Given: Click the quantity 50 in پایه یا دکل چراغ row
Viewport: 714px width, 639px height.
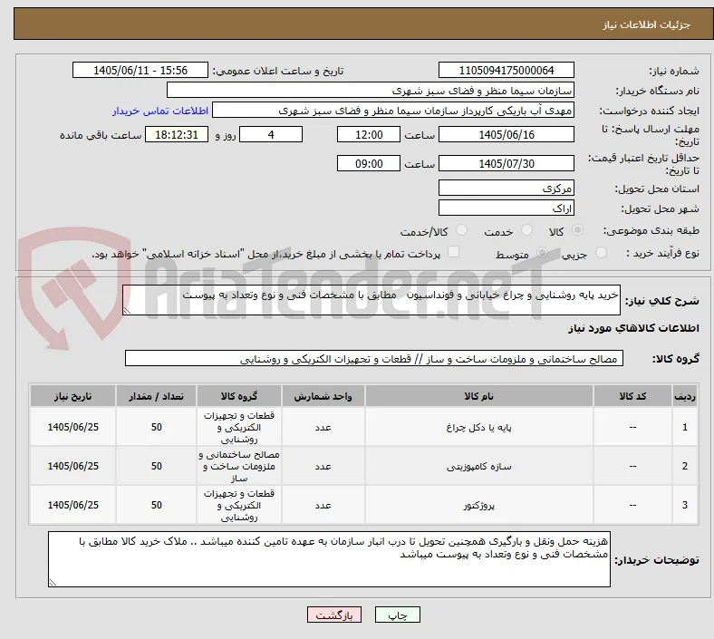Looking at the screenshot, I should (x=156, y=427).
